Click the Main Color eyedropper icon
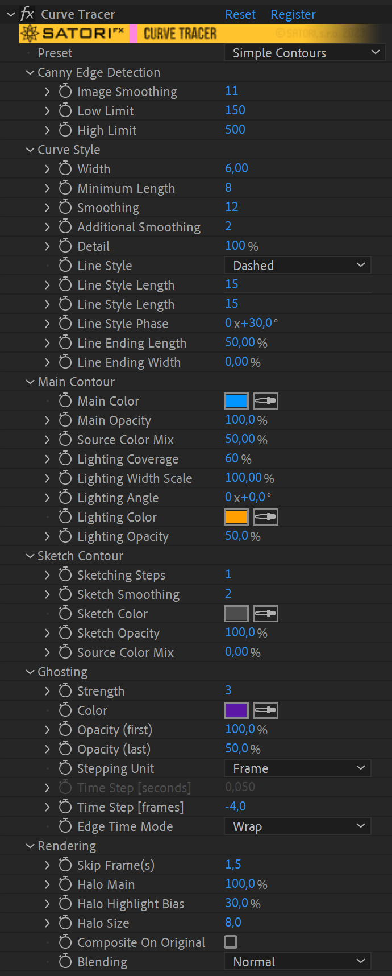This screenshot has width=392, height=976. pyautogui.click(x=265, y=401)
